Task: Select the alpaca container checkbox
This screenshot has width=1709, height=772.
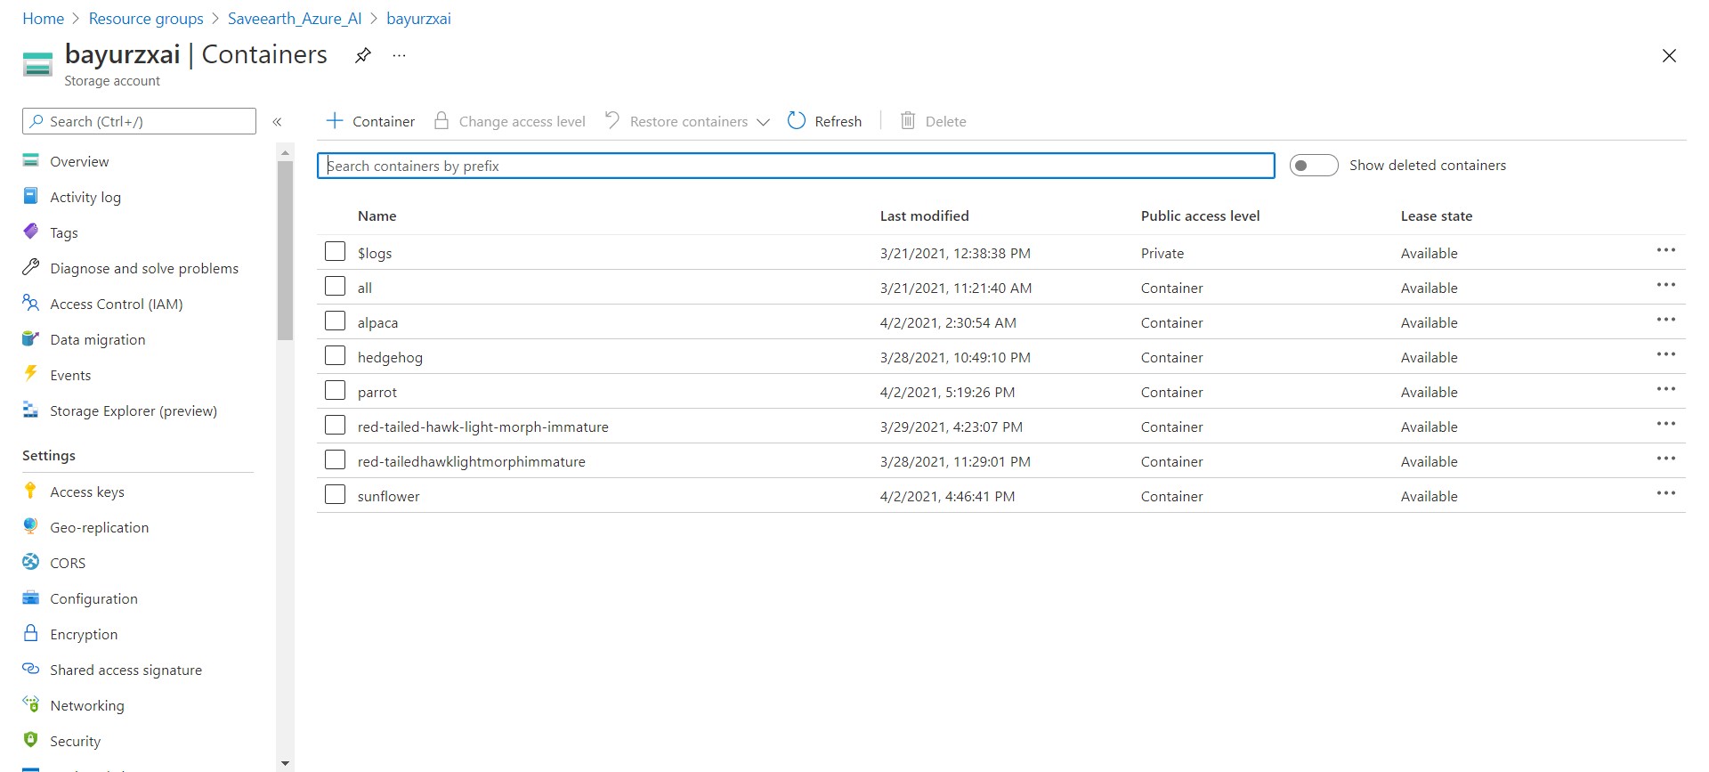Action: point(335,321)
